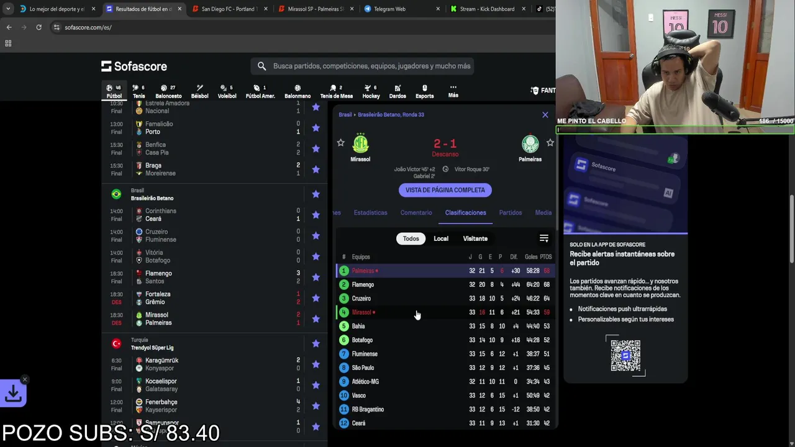Expand the Más sports menu

pyautogui.click(x=453, y=91)
